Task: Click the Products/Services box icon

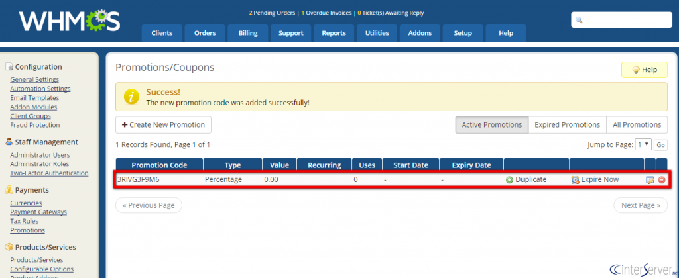Action: tap(9, 247)
